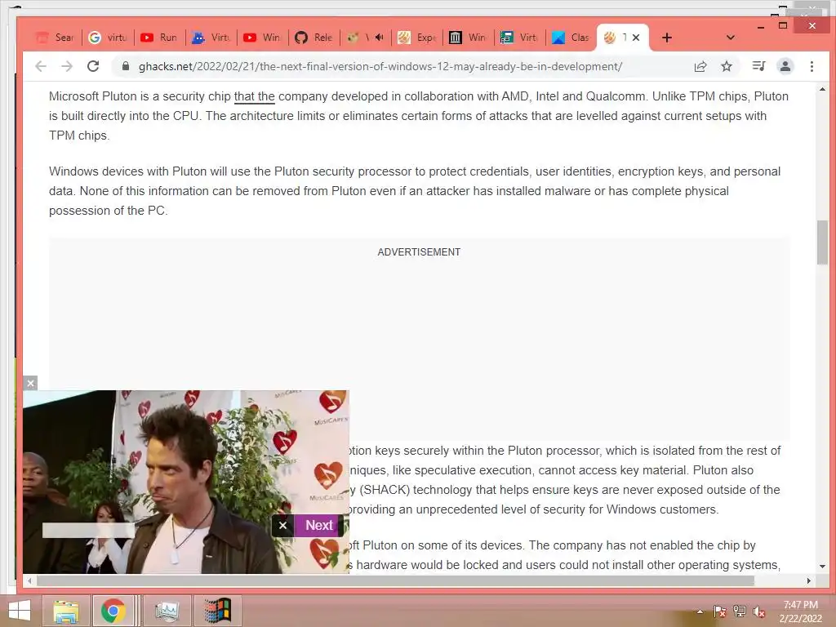This screenshot has width=836, height=627.
Task: Go forward to the next page
Action: point(67,66)
